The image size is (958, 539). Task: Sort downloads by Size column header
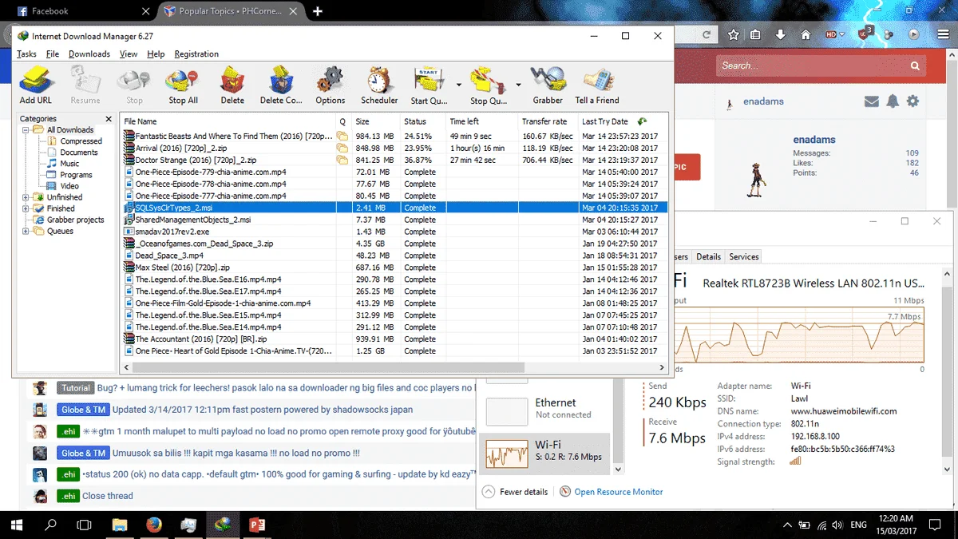(375, 121)
